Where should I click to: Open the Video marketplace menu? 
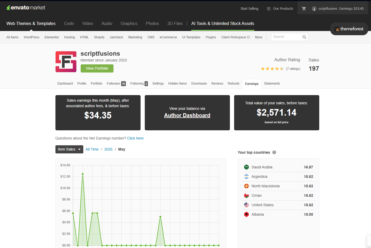click(87, 23)
